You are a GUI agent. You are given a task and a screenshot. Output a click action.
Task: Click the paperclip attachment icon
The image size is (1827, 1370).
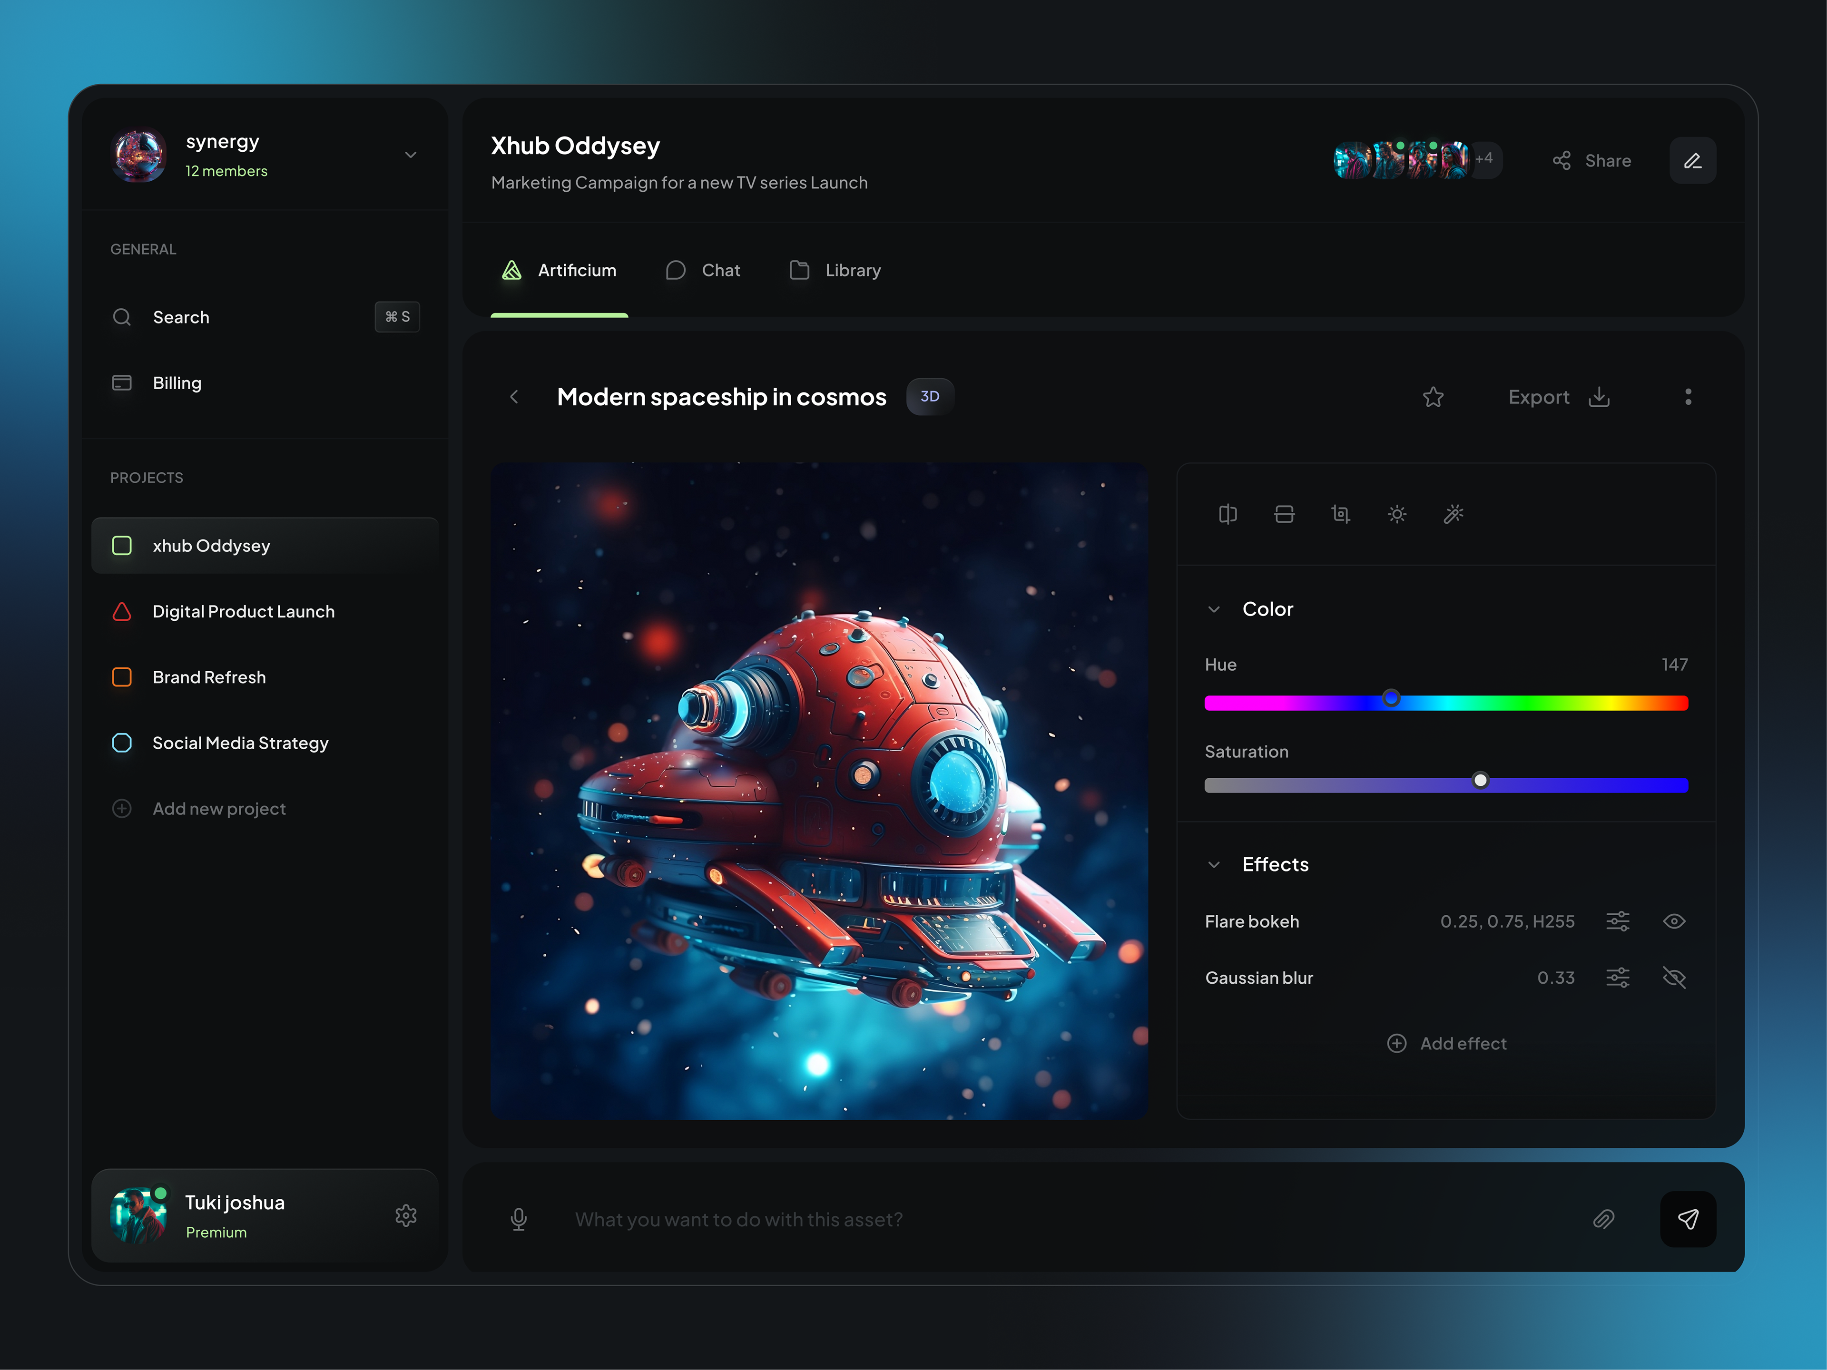click(1603, 1219)
